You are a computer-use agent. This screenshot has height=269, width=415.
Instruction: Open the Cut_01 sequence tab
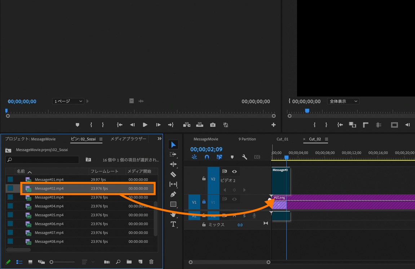click(x=282, y=139)
